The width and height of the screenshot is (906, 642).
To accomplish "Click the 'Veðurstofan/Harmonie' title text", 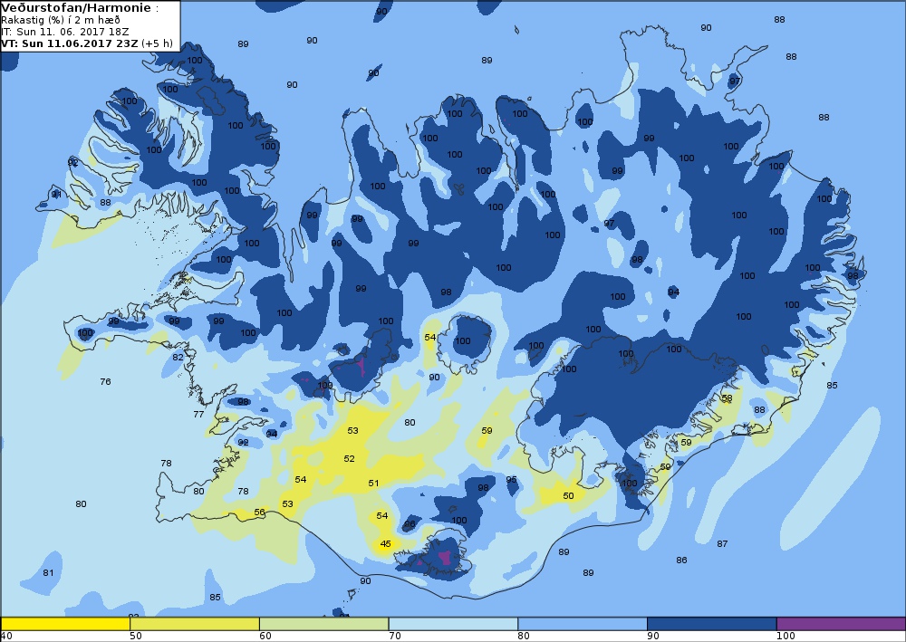I will coord(77,8).
